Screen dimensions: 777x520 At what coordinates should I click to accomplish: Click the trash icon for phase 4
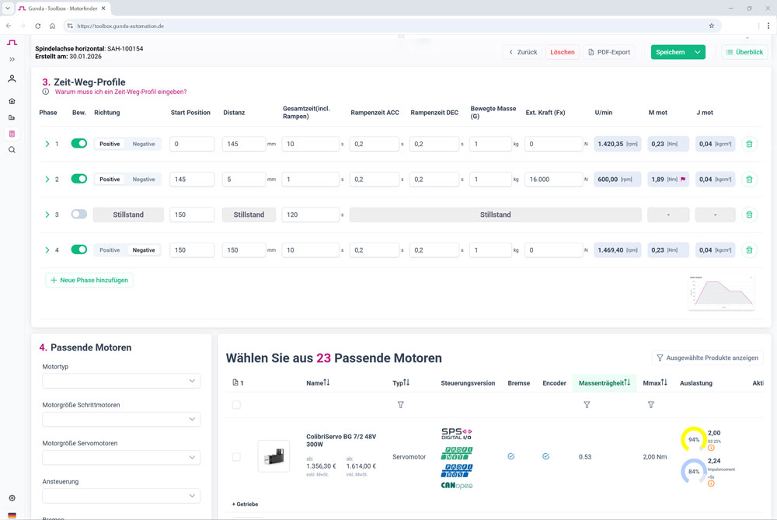coord(749,250)
